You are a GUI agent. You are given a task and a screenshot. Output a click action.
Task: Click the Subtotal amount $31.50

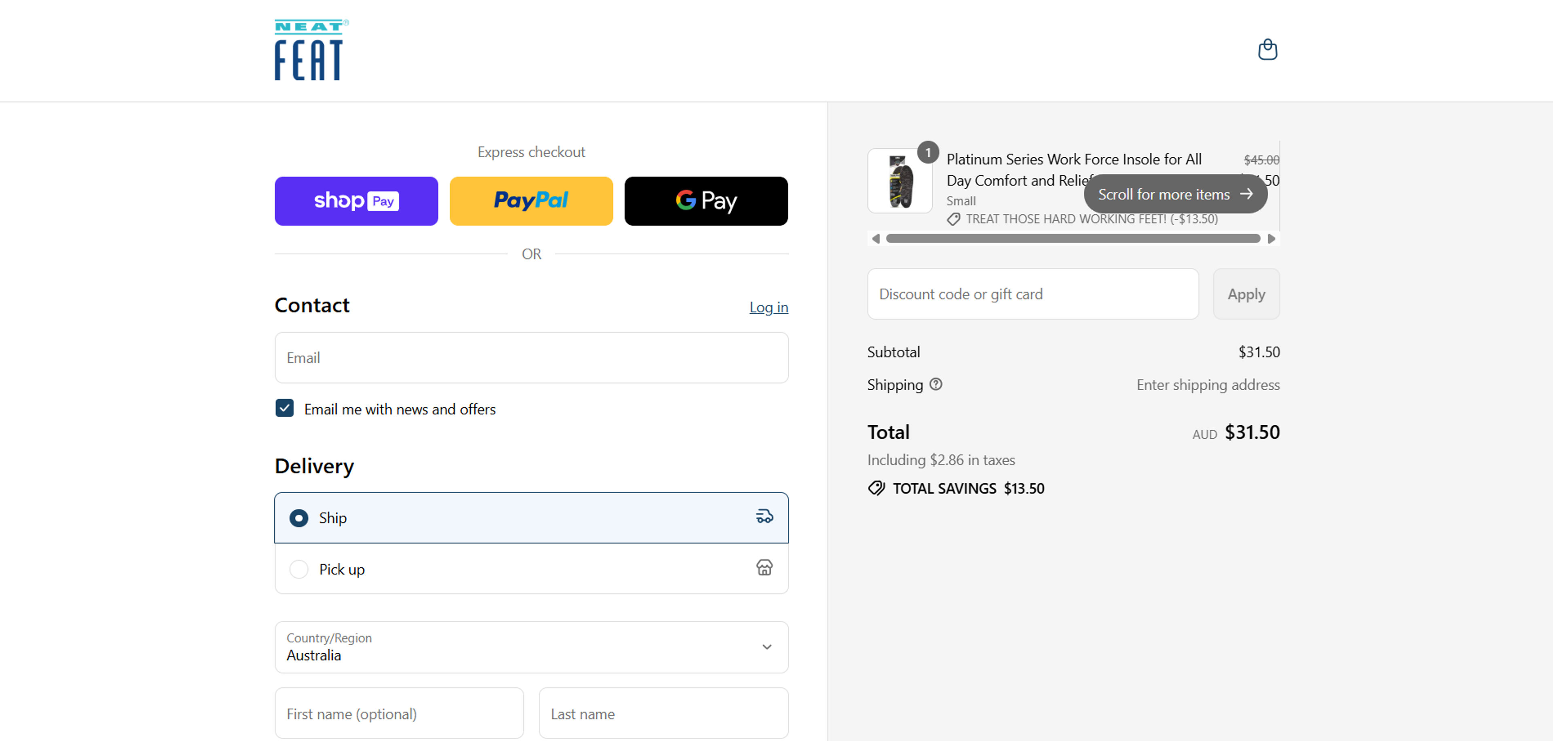click(x=1259, y=353)
